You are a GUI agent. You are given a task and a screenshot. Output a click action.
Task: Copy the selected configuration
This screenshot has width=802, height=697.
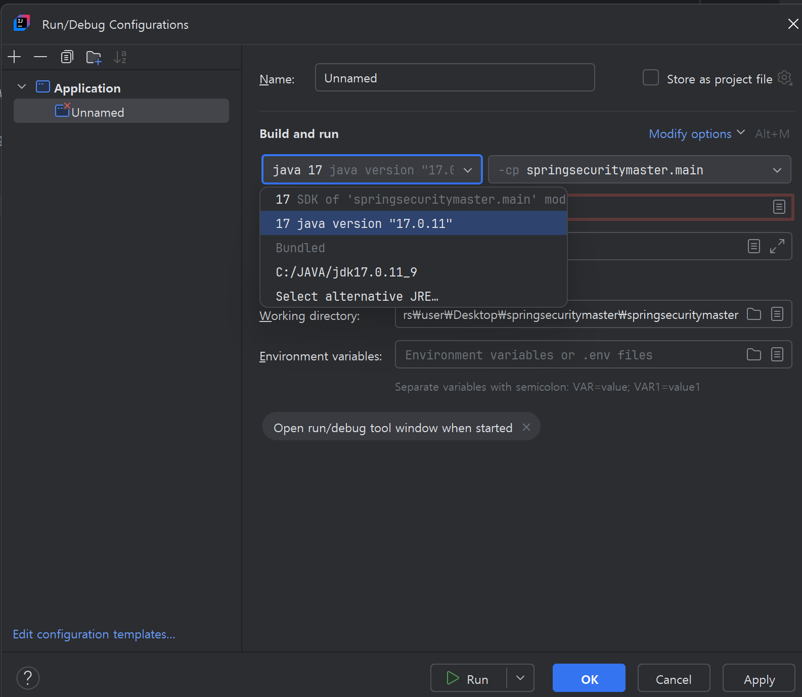tap(67, 57)
